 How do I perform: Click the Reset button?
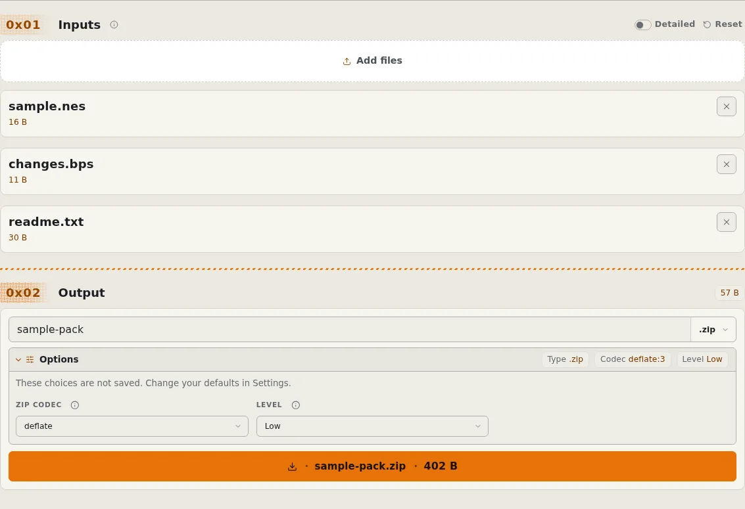pyautogui.click(x=723, y=24)
